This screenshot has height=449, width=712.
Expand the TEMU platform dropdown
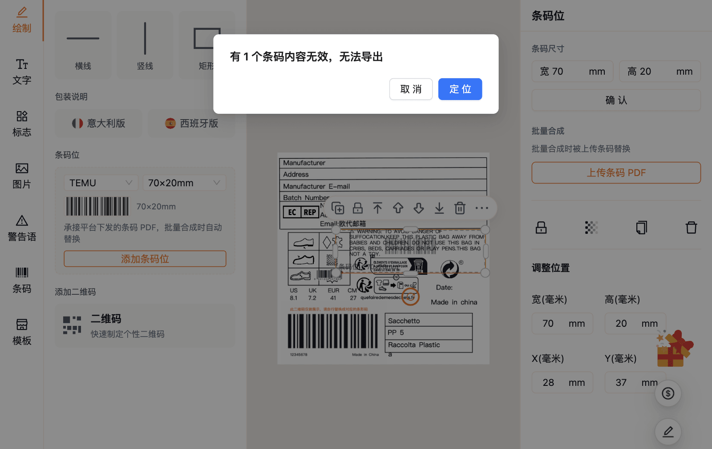101,183
